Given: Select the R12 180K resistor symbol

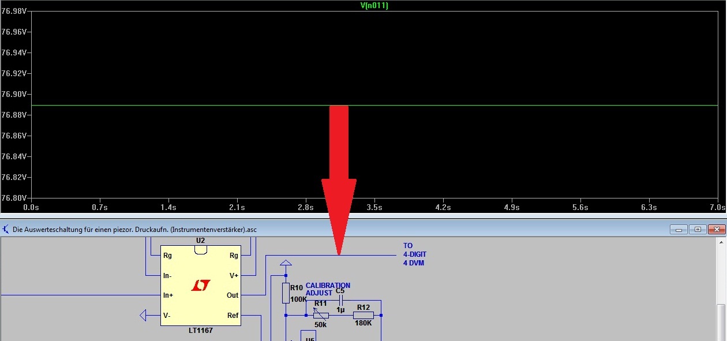Looking at the screenshot, I should pos(363,315).
